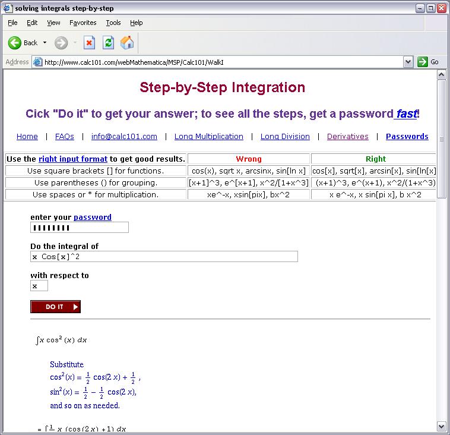This screenshot has height=435, width=450.
Task: Click the 'and so on as needed.' text
Action: coord(85,405)
